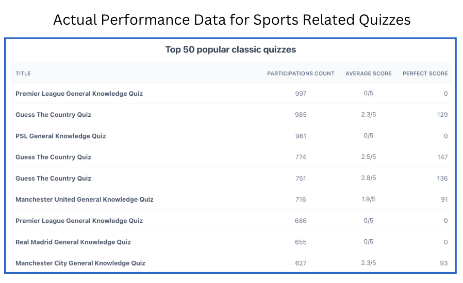Select the 1.9/5 average score cell
This screenshot has width=463, height=283.
369,199
